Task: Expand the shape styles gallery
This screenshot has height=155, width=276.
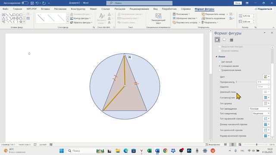Action: pos(67,22)
